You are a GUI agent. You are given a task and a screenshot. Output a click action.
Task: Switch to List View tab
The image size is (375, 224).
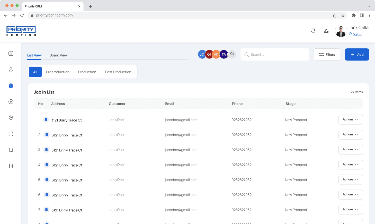[34, 55]
